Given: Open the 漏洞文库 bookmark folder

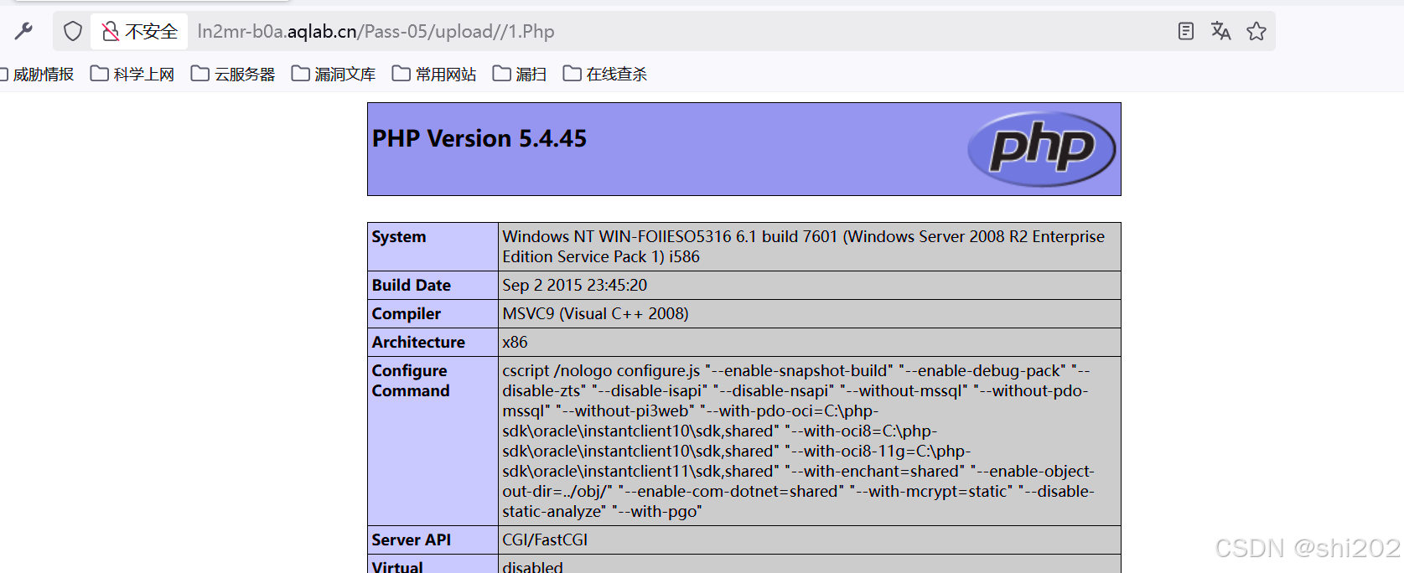Looking at the screenshot, I should point(334,75).
